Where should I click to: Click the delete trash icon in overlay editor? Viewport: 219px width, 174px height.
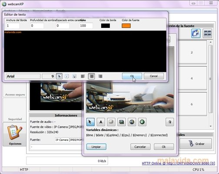(169, 122)
